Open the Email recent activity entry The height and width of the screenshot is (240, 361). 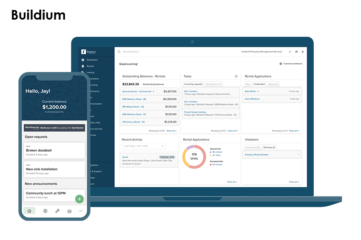tap(149, 160)
